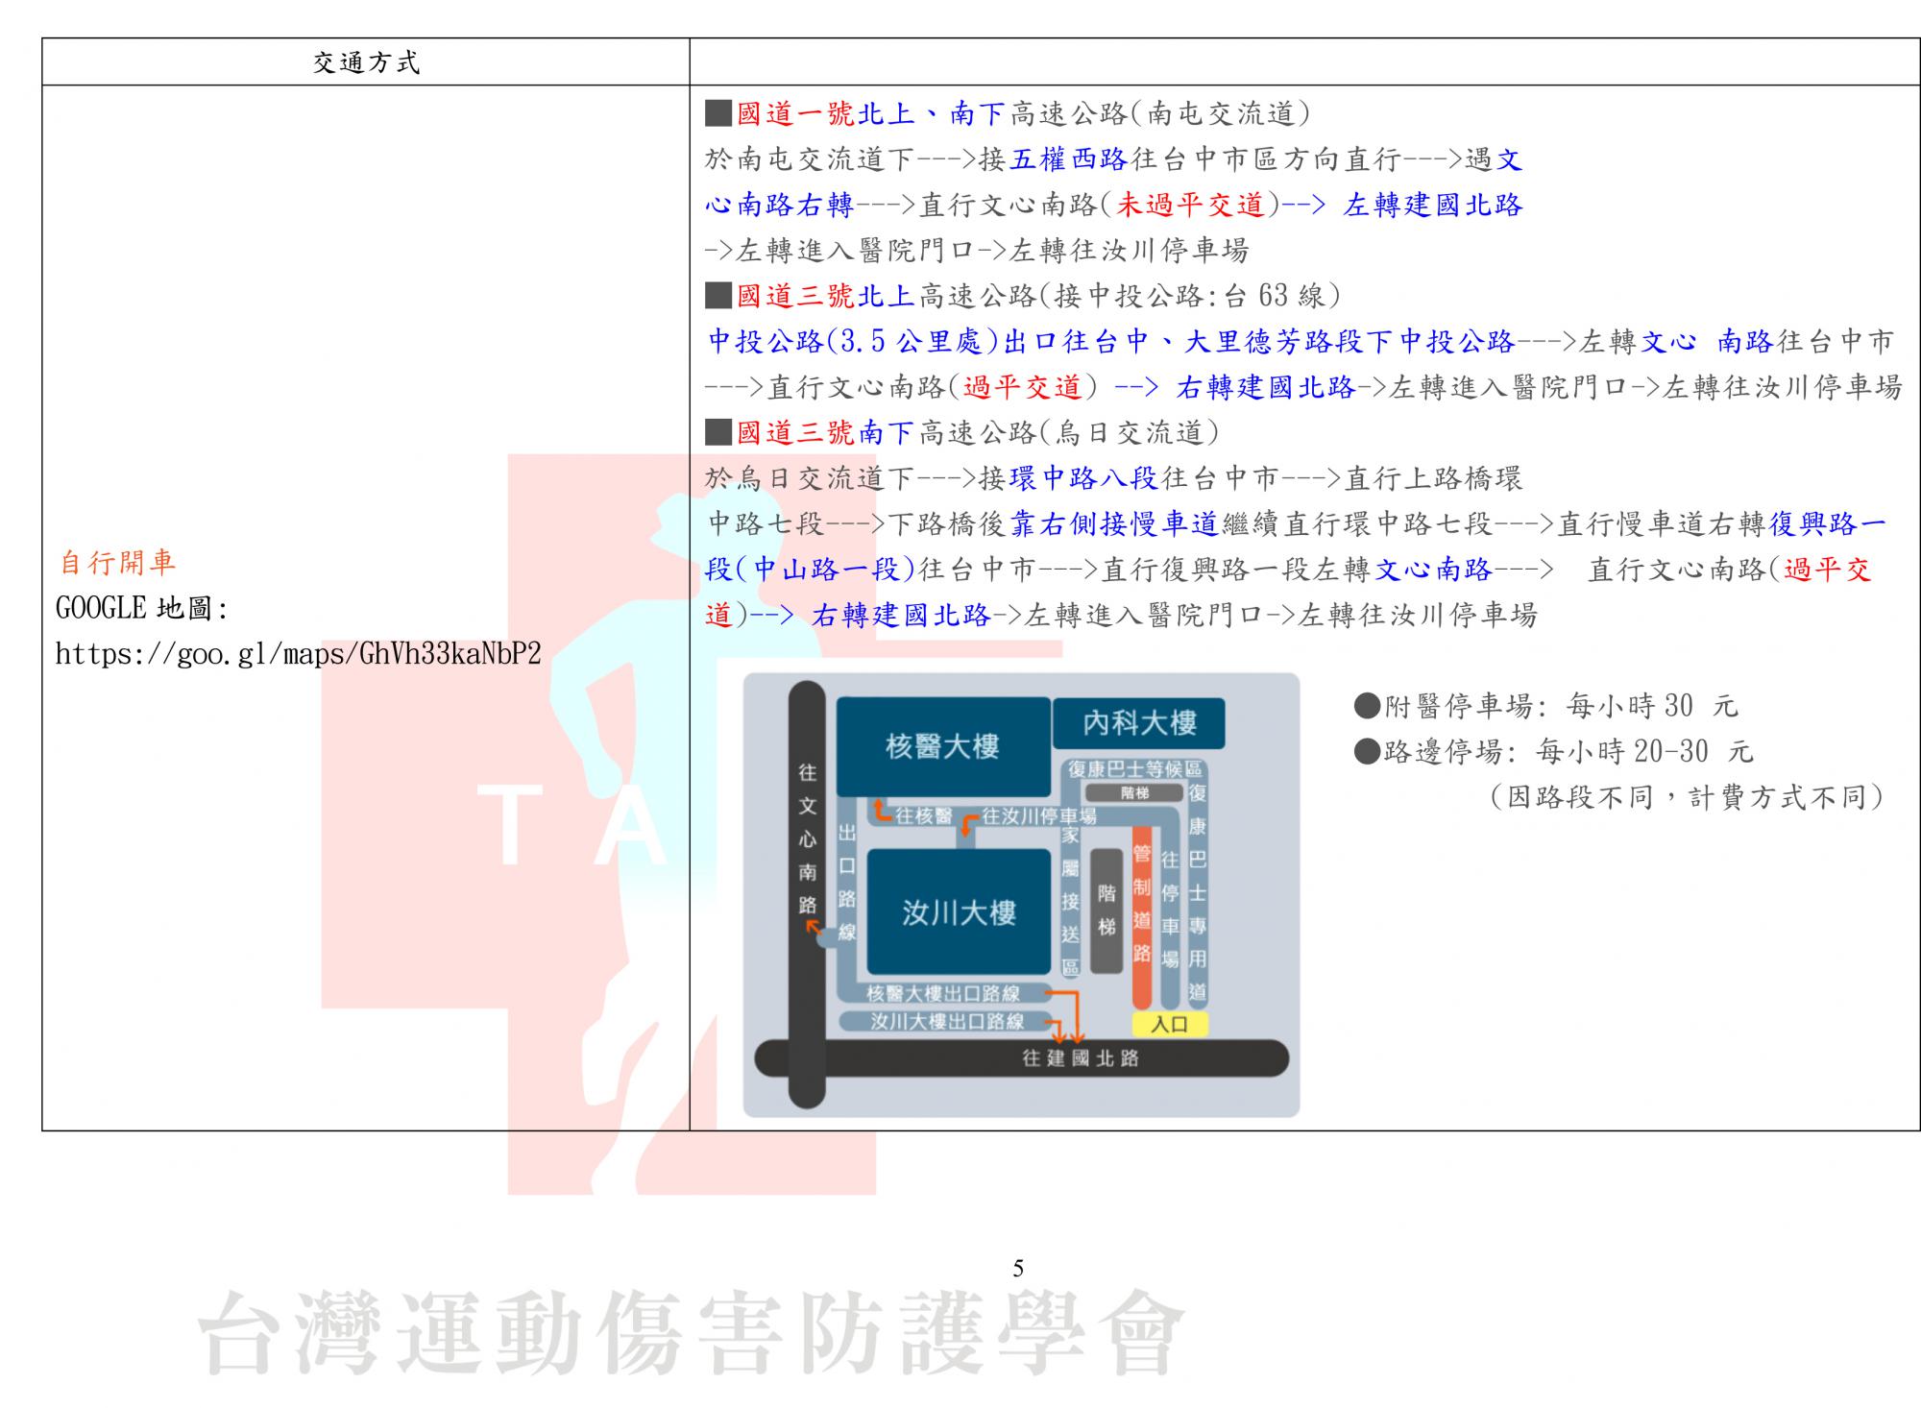Click the 出口路線 vertical label
The height and width of the screenshot is (1408, 1921).
(x=846, y=882)
